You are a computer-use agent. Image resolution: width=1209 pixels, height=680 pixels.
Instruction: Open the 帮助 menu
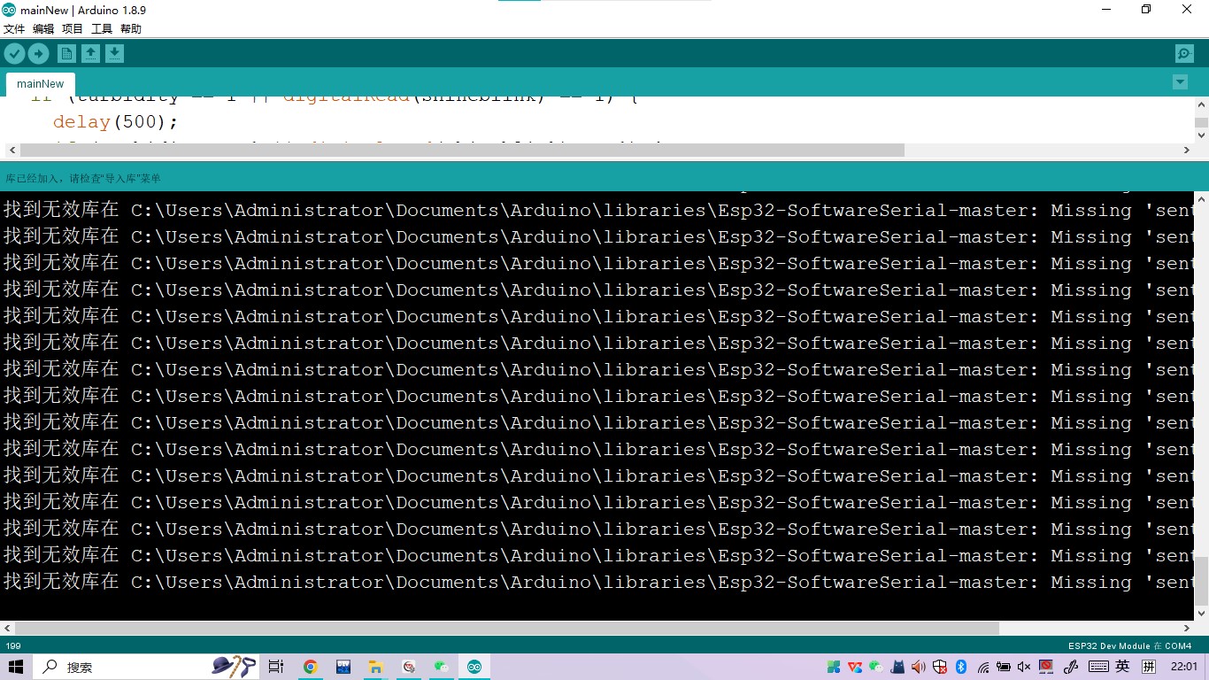[x=131, y=28]
